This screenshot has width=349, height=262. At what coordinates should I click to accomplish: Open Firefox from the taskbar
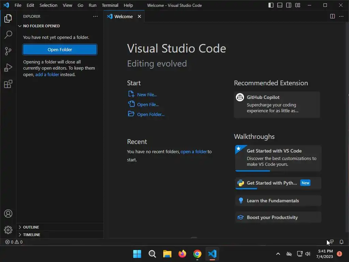(182, 254)
